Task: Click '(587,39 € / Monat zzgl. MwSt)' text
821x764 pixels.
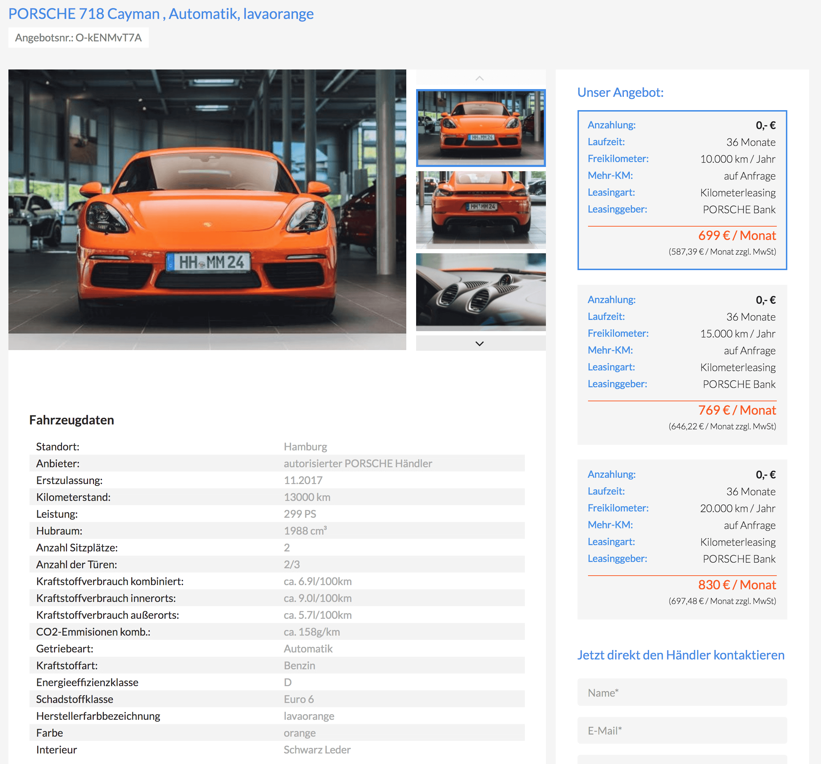Action: tap(722, 252)
